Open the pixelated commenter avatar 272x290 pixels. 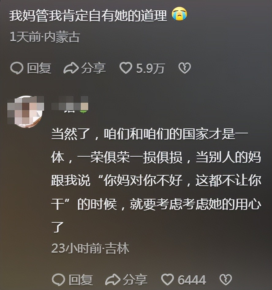click(x=25, y=112)
